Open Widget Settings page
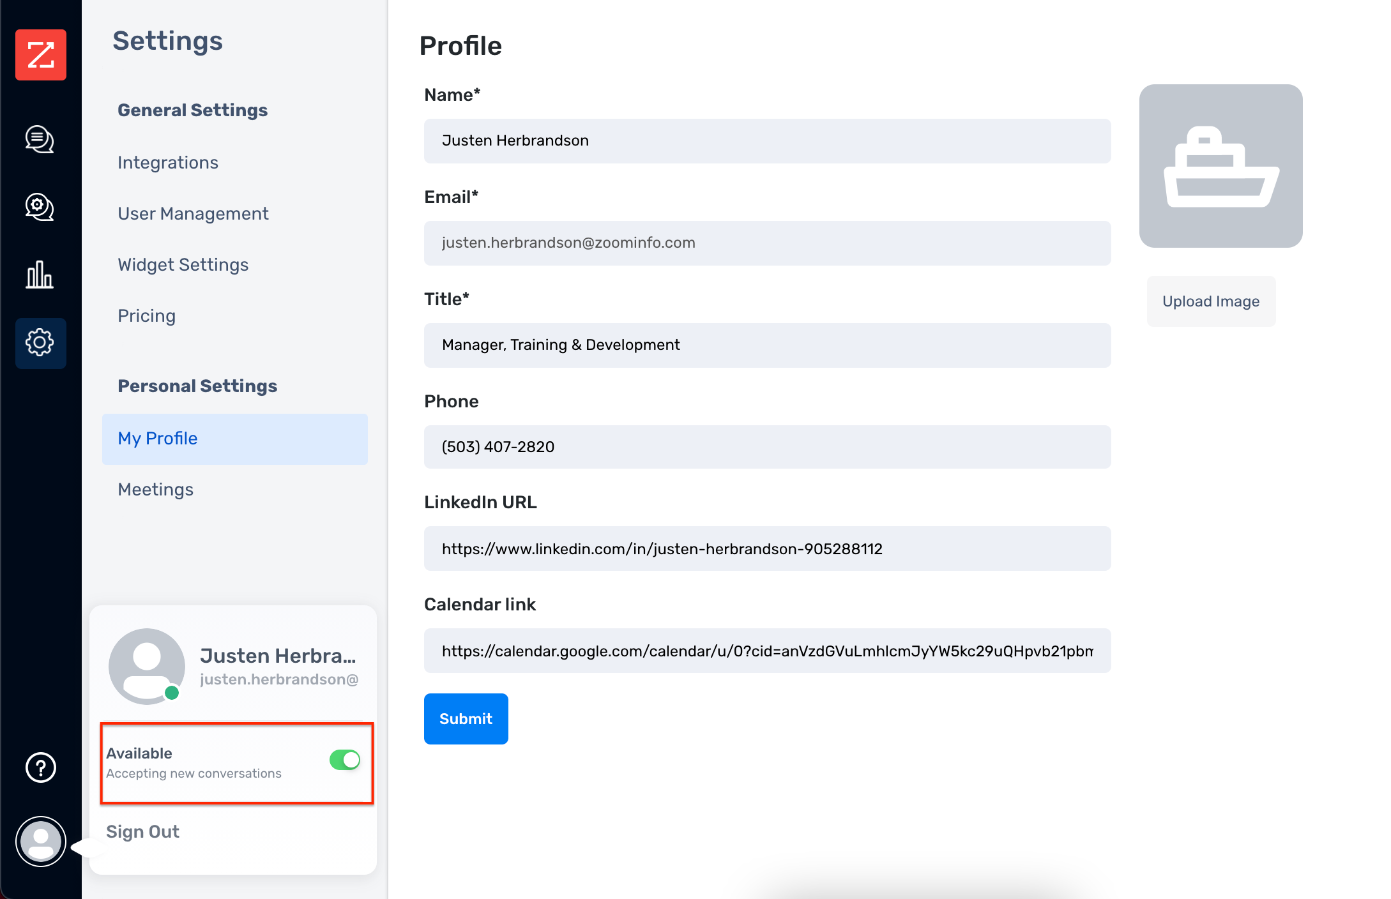 183,265
